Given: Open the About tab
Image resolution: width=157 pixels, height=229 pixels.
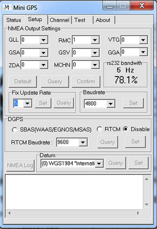Looking at the screenshot, I should pyautogui.click(x=104, y=20).
